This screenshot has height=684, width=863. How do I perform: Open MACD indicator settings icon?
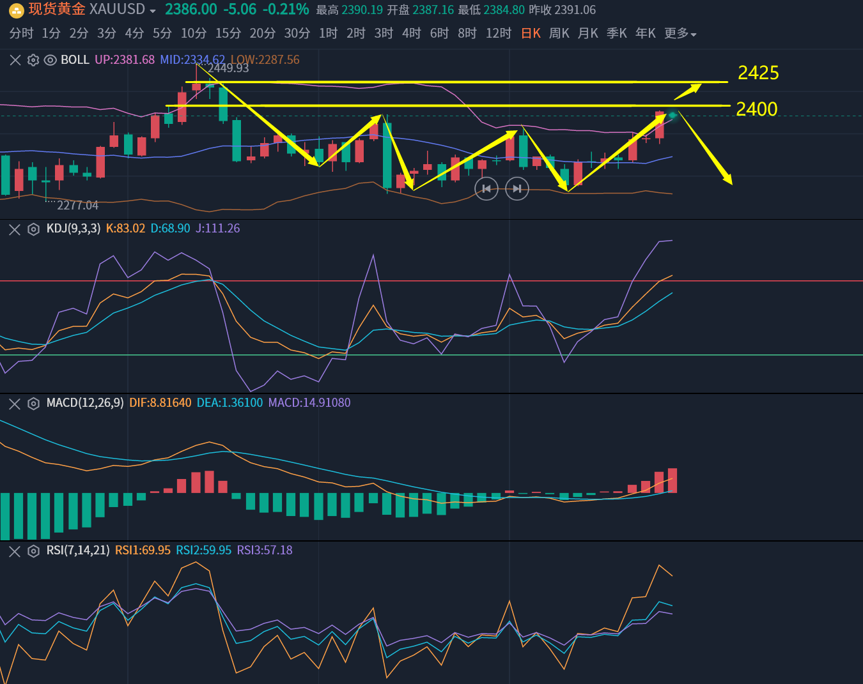(33, 404)
